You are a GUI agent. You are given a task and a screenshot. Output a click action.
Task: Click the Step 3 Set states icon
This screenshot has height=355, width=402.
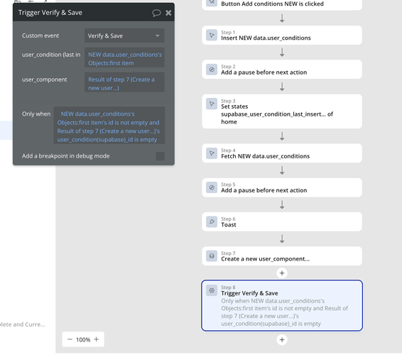(212, 104)
